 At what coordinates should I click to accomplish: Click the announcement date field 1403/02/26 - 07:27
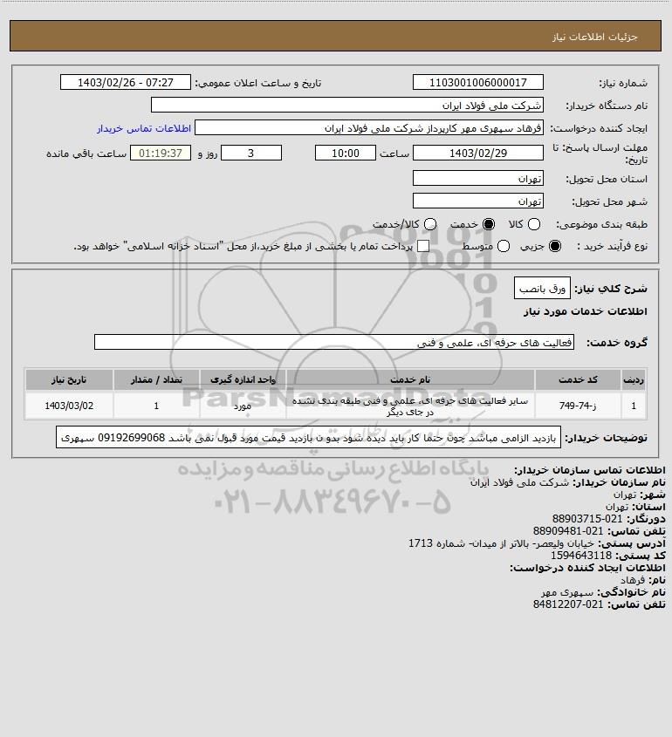coord(126,82)
